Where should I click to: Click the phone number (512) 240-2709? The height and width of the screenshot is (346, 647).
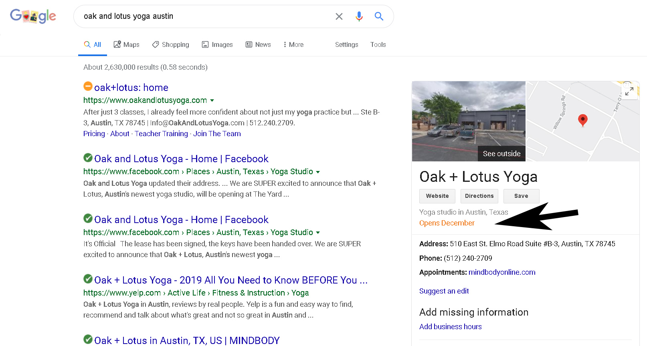(x=468, y=258)
